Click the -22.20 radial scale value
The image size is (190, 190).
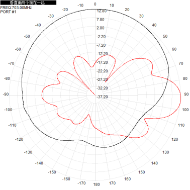pos(102,71)
